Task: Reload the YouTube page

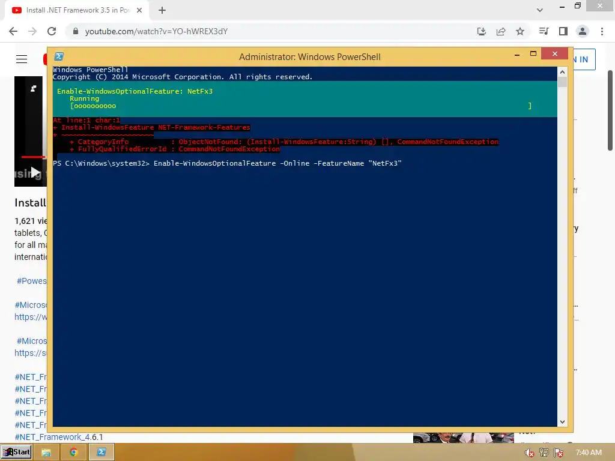Action: pyautogui.click(x=52, y=31)
